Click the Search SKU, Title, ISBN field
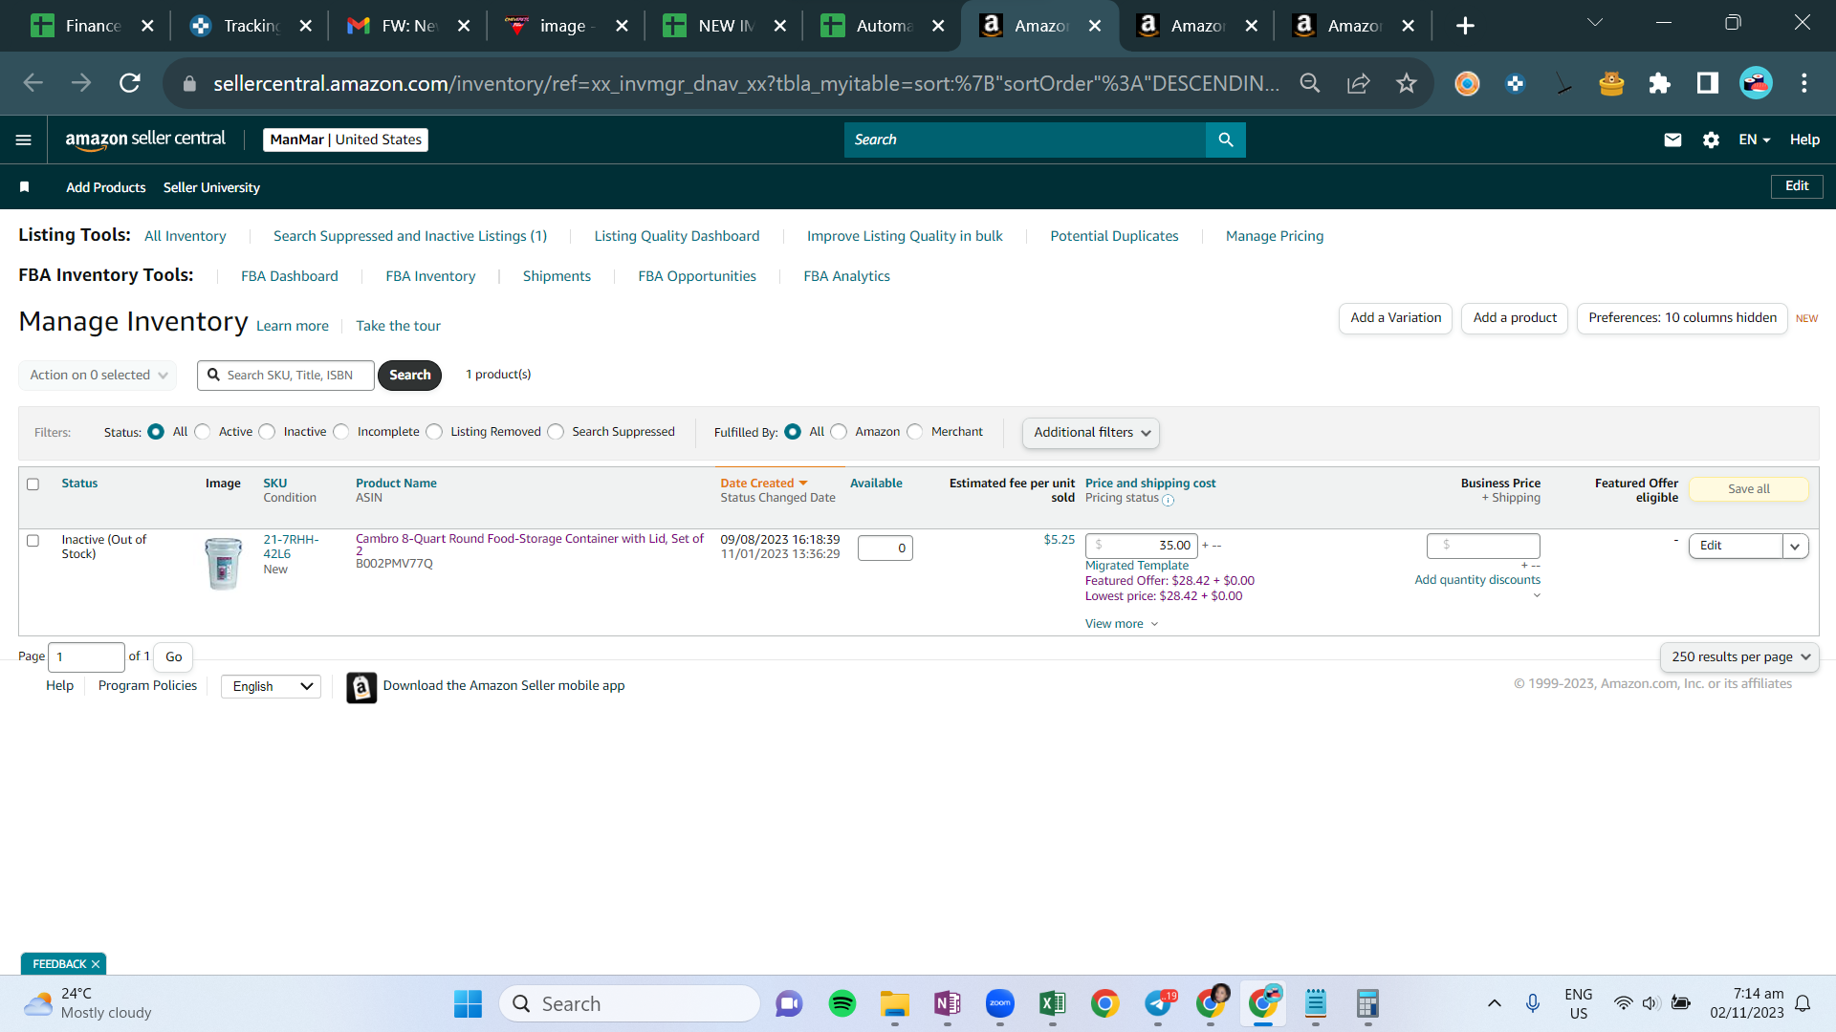 286,376
